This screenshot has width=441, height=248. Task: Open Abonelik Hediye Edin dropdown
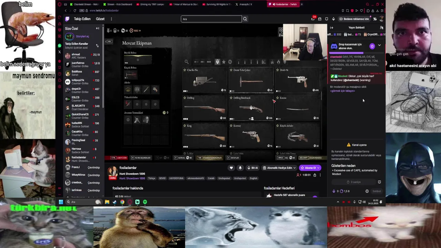point(279,168)
